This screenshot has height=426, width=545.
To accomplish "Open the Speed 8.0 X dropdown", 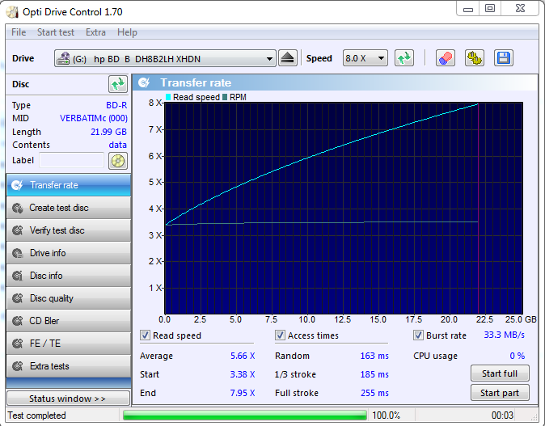I will click(365, 58).
